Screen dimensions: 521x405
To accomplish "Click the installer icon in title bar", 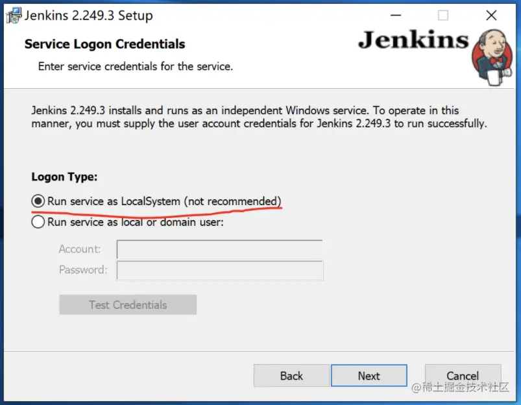I will [x=14, y=16].
